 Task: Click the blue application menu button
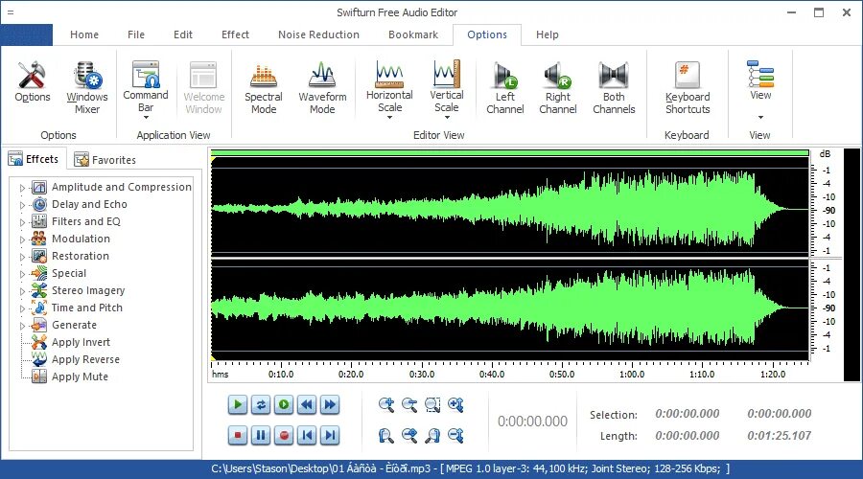pos(27,34)
